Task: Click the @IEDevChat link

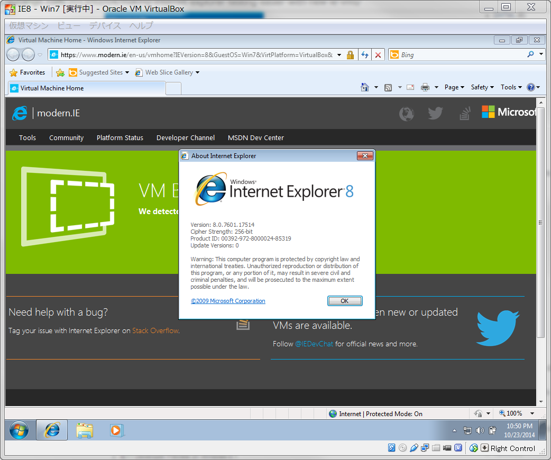Action: click(x=314, y=344)
